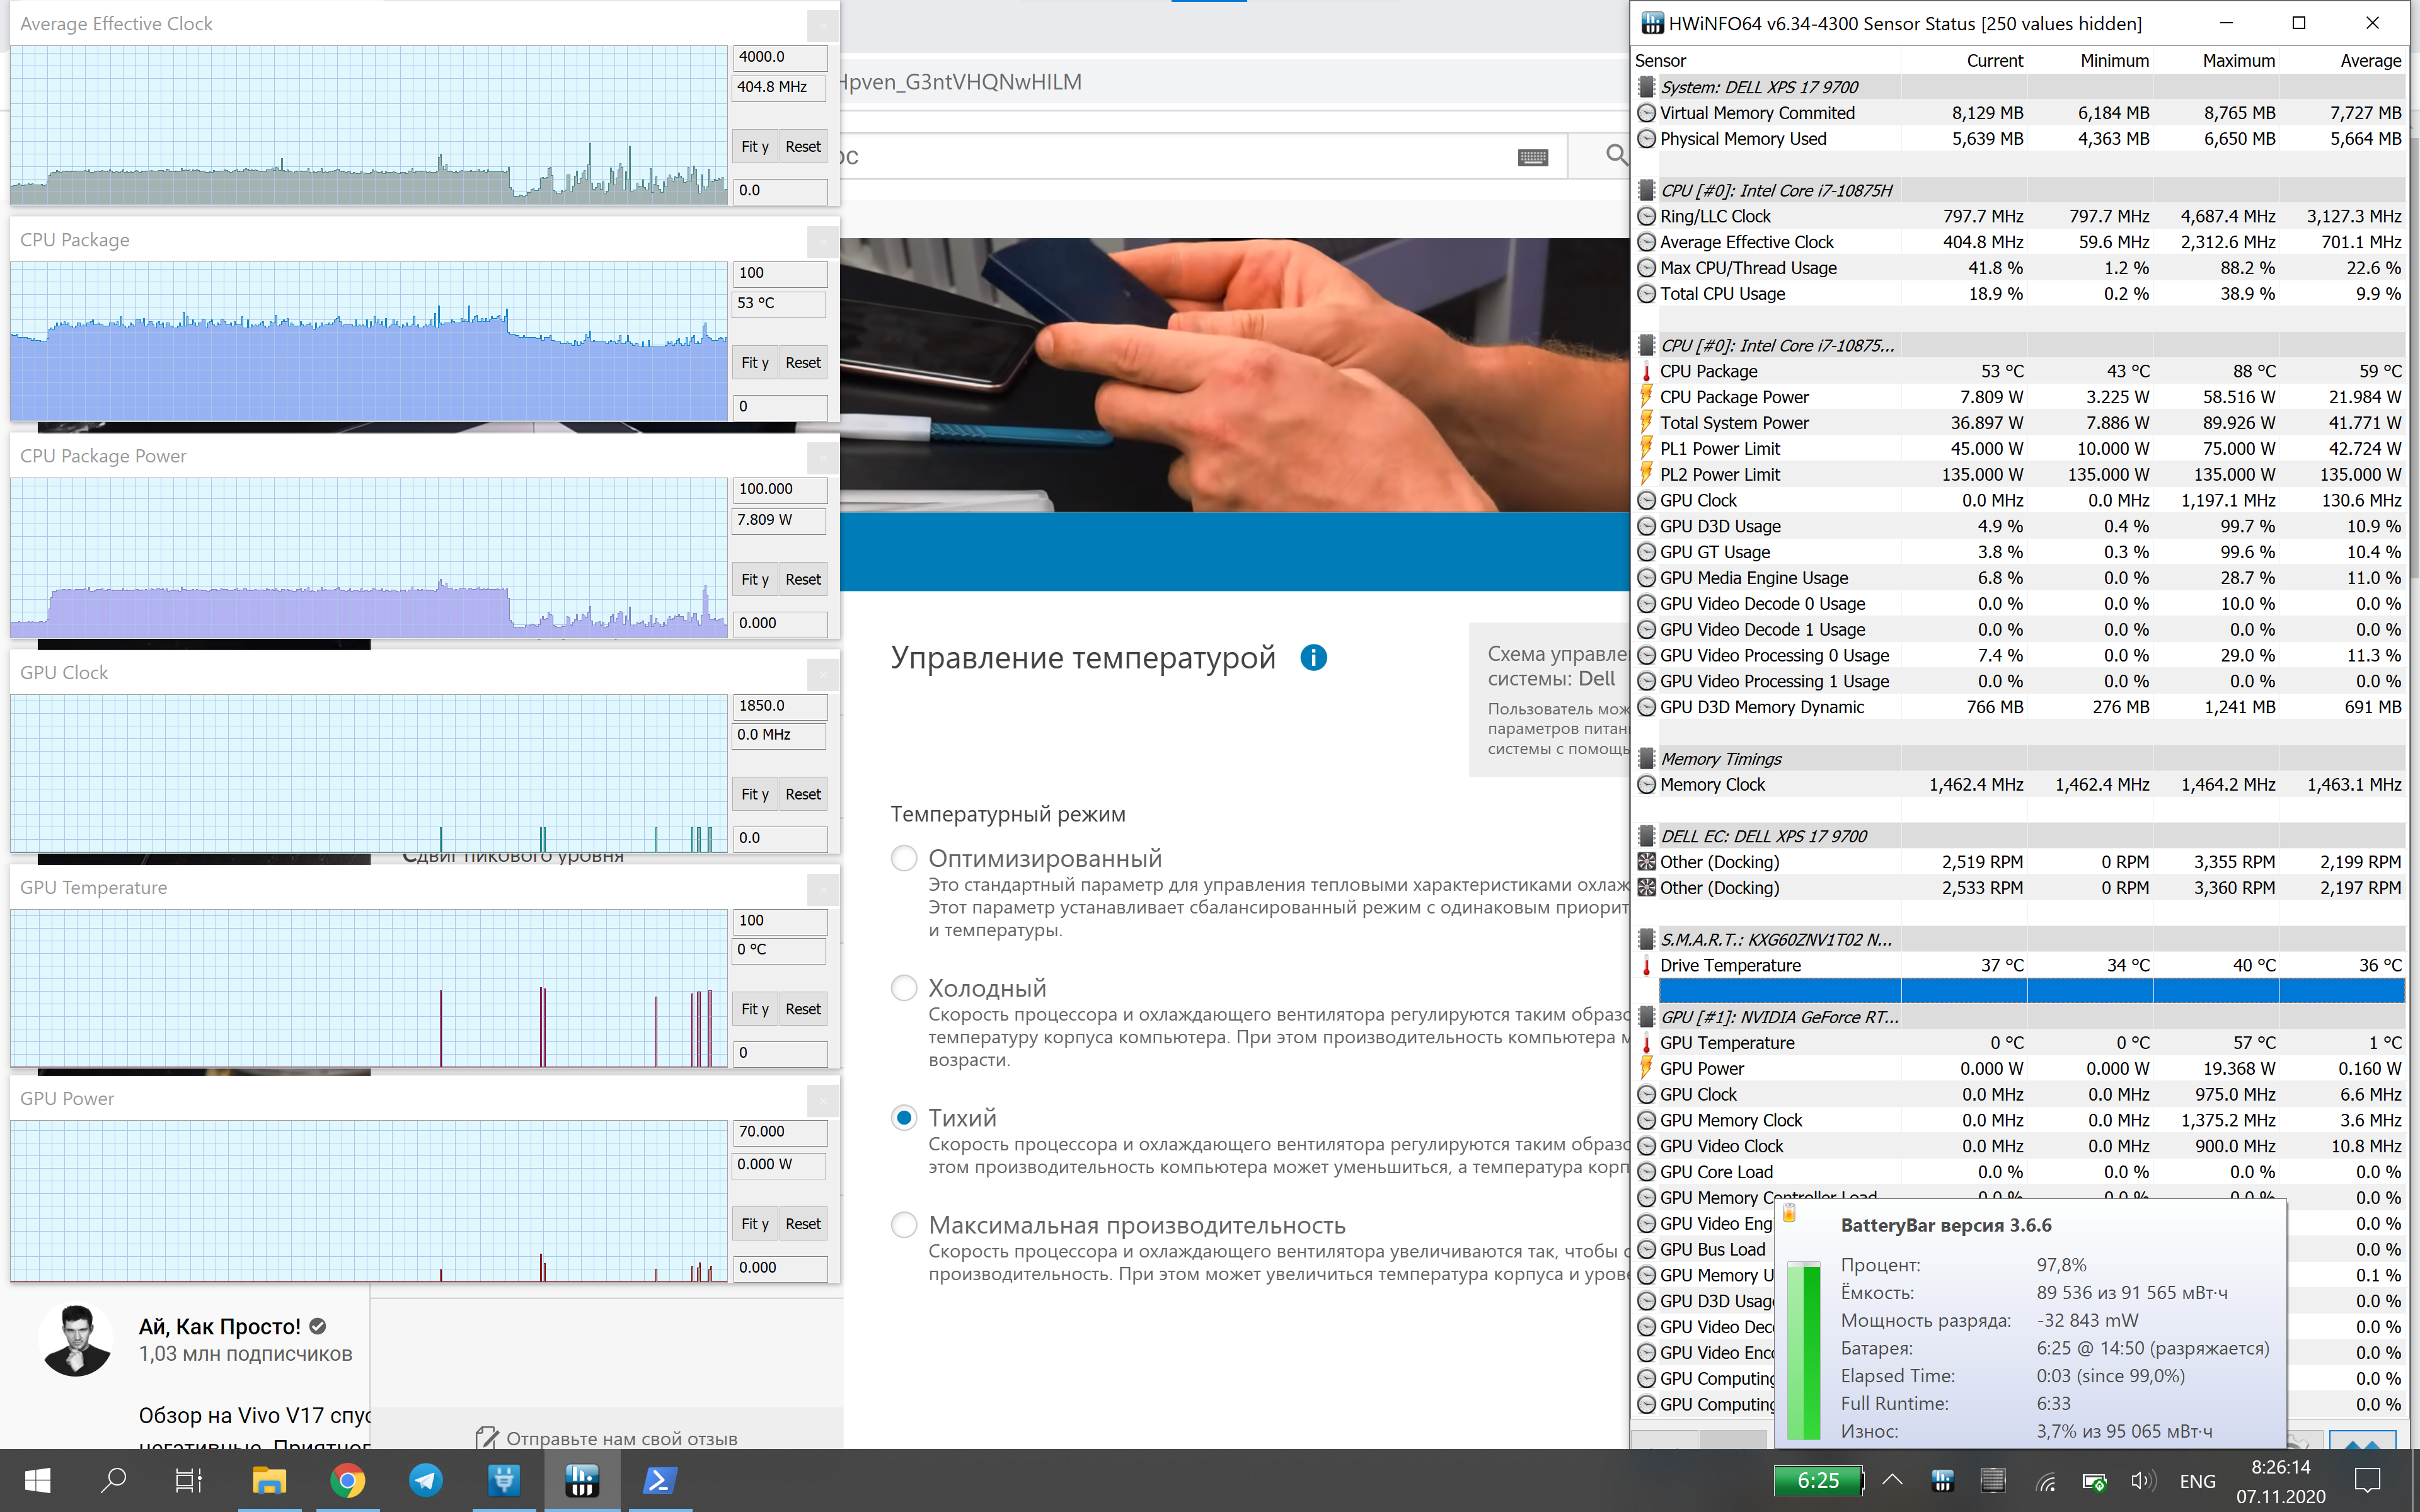The height and width of the screenshot is (1512, 2420).
Task: Select Максимальная производительность thermal mode
Action: [x=904, y=1225]
